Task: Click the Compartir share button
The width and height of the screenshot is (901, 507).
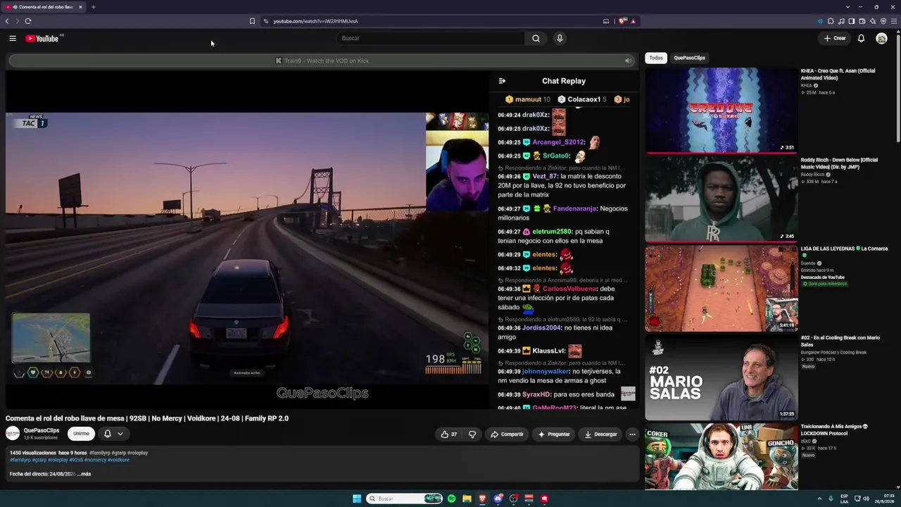Action: (507, 434)
